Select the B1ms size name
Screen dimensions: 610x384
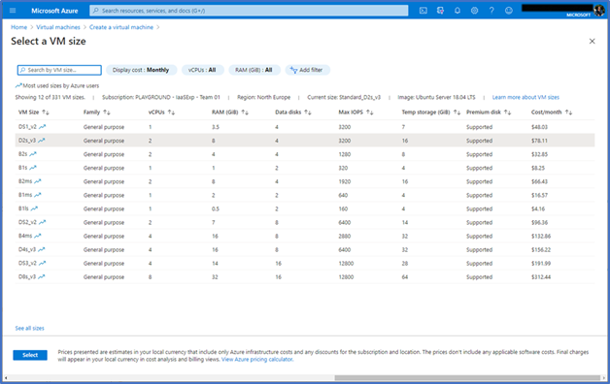(x=25, y=195)
